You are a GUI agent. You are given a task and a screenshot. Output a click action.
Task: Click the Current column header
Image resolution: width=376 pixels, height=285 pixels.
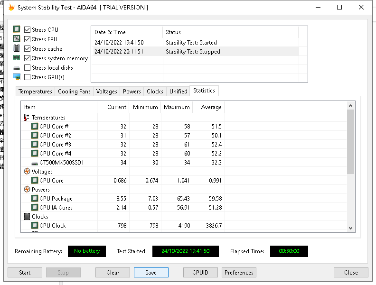(113, 107)
